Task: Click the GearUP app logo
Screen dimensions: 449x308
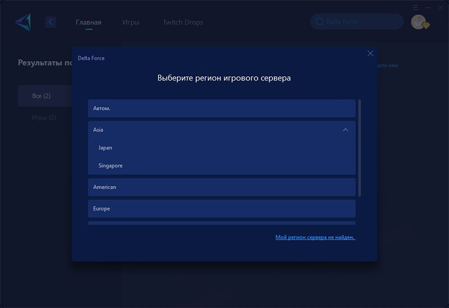Action: pyautogui.click(x=23, y=22)
